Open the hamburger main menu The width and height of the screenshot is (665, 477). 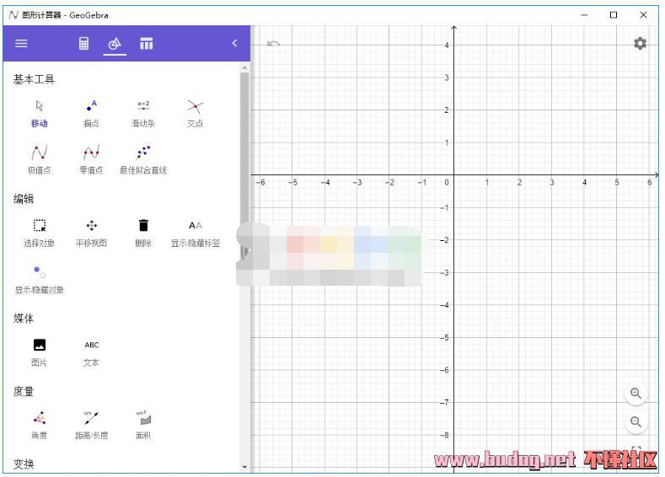[21, 43]
